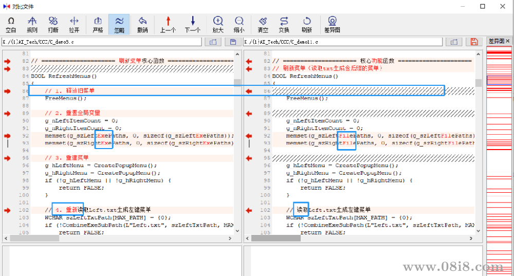Zoom out using the 缩小 icon
The image size is (514, 276).
pos(239,24)
